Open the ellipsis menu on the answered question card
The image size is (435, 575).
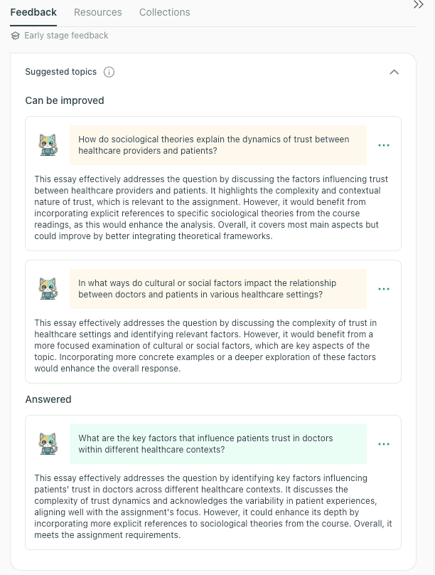[x=385, y=444]
